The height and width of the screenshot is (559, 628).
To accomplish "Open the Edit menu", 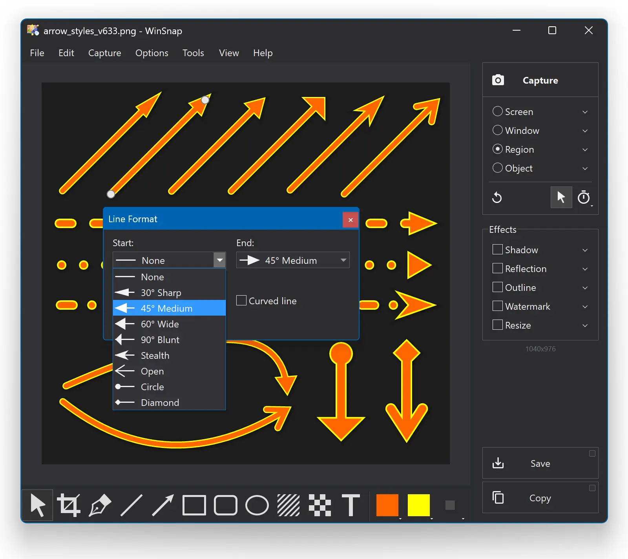I will tap(66, 53).
